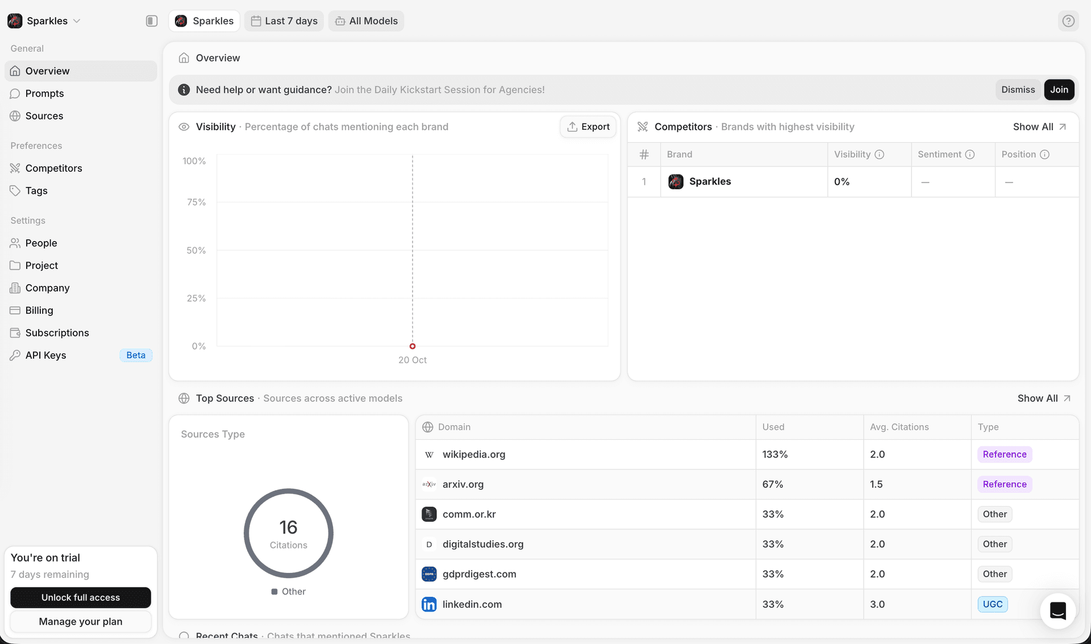Toggle the Other legend item in Sources Type
The width and height of the screenshot is (1091, 644).
[289, 592]
